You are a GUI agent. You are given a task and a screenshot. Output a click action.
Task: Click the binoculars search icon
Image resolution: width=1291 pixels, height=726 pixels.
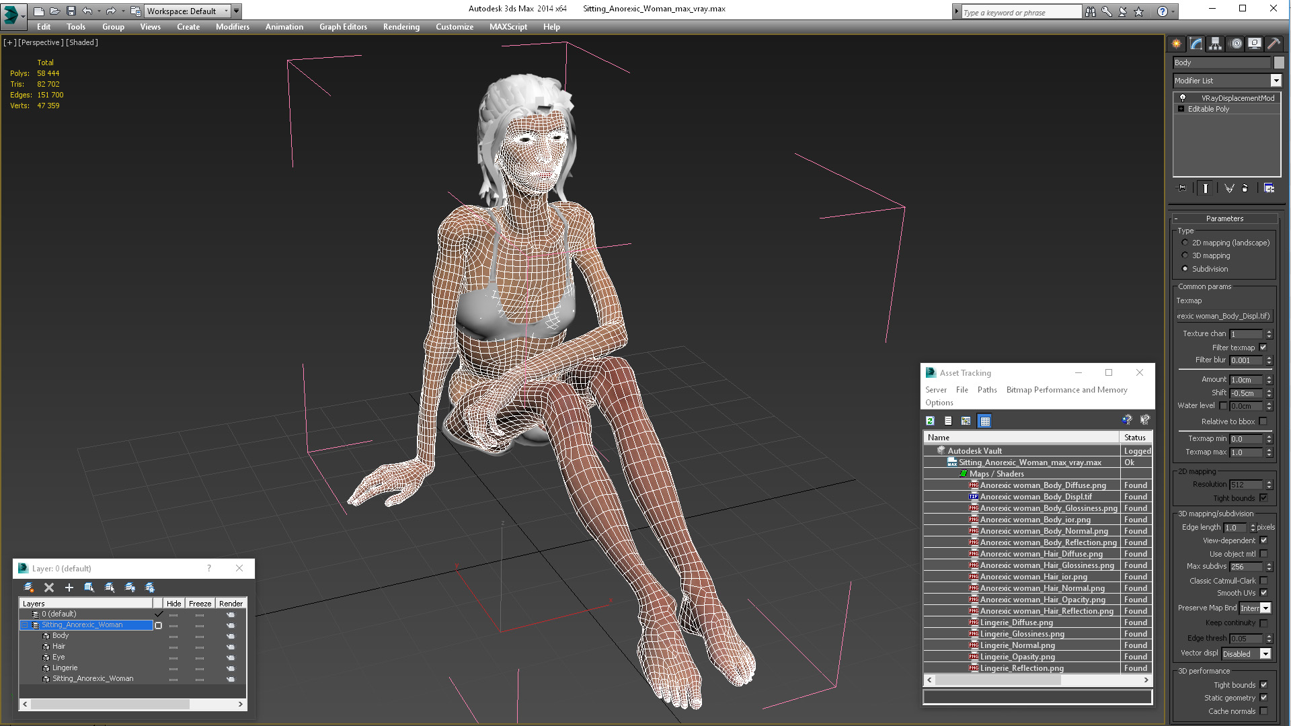[x=1090, y=11]
